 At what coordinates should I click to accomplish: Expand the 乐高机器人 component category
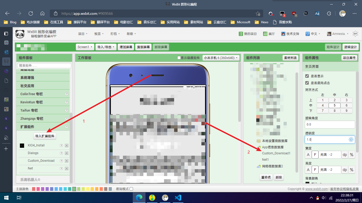click(43, 180)
